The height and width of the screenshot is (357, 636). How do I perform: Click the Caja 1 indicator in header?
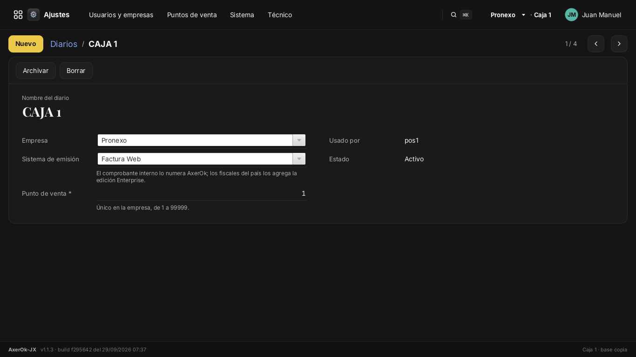pyautogui.click(x=542, y=15)
